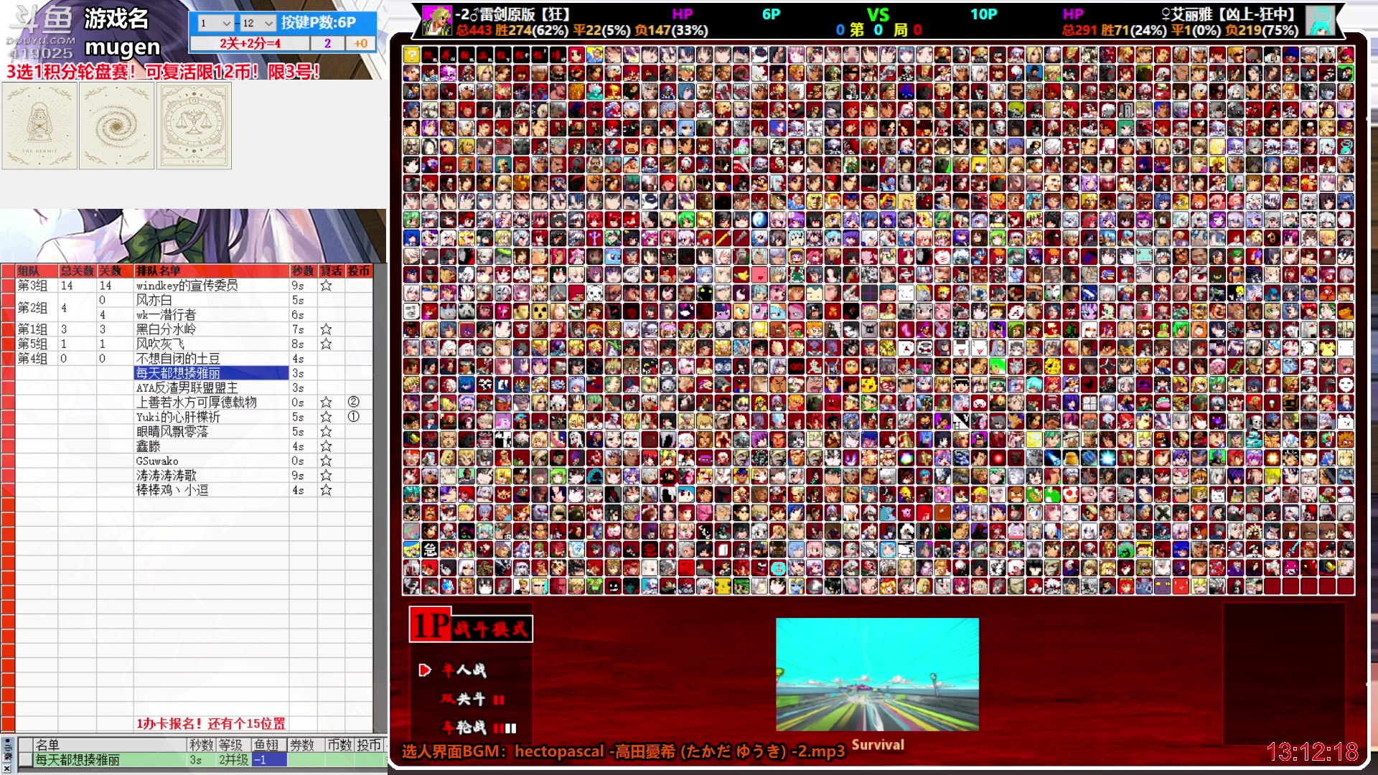The width and height of the screenshot is (1378, 775).
Task: Click the star in 涛涛涛涛歌 row
Action: pos(326,476)
